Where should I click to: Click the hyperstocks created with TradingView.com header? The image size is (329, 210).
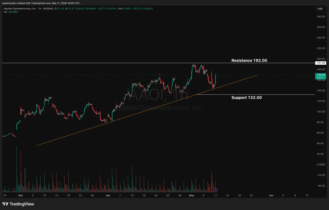pos(41,3)
